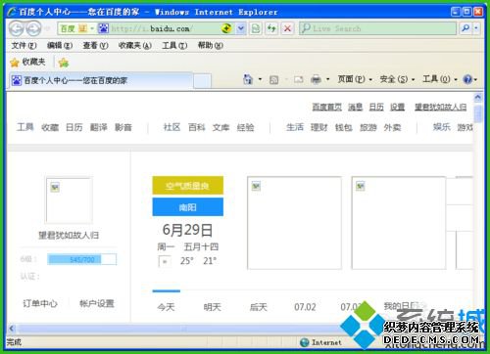This screenshot has height=354, width=490.
Task: Expand the Home button dropdown arrow
Action: [260, 79]
